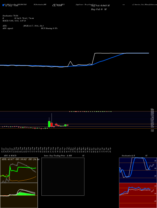Click the ADX (MGR) 41.7, 58.6, 24.1 values
This screenshot has height=208, width=157.
tap(33, 26)
